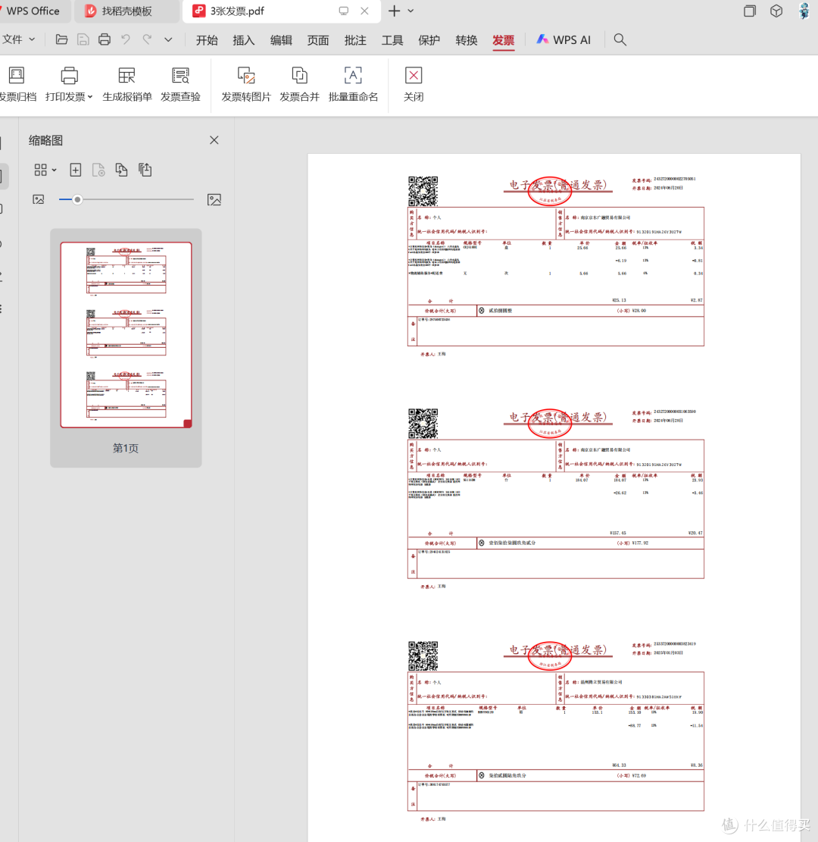
Task: Open the 保护 tab
Action: [x=429, y=40]
